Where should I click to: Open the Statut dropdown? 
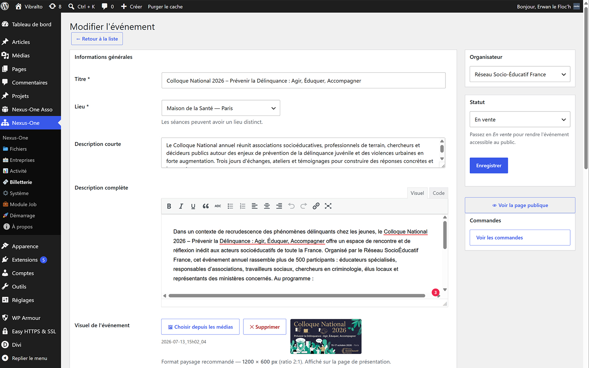[520, 120]
